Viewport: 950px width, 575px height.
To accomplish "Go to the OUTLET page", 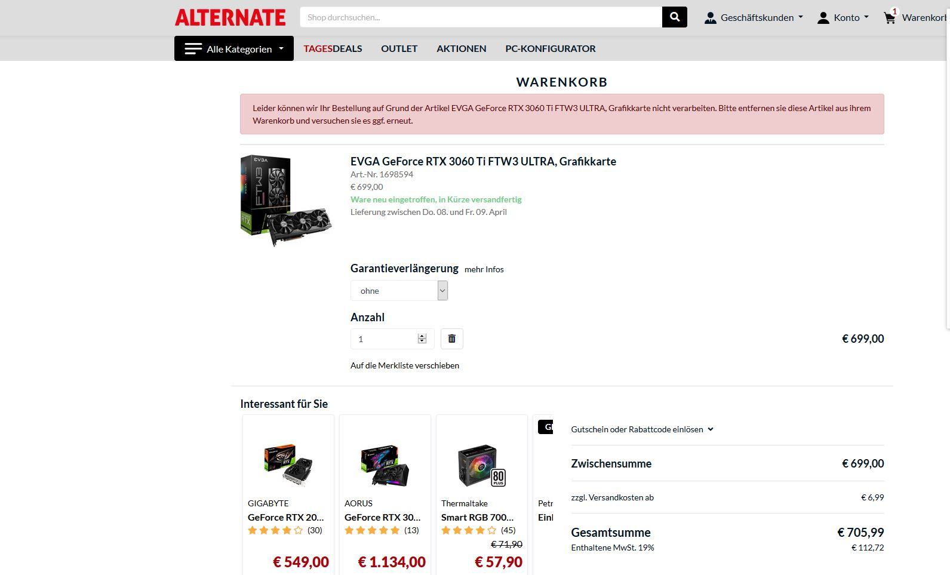I will coord(399,48).
